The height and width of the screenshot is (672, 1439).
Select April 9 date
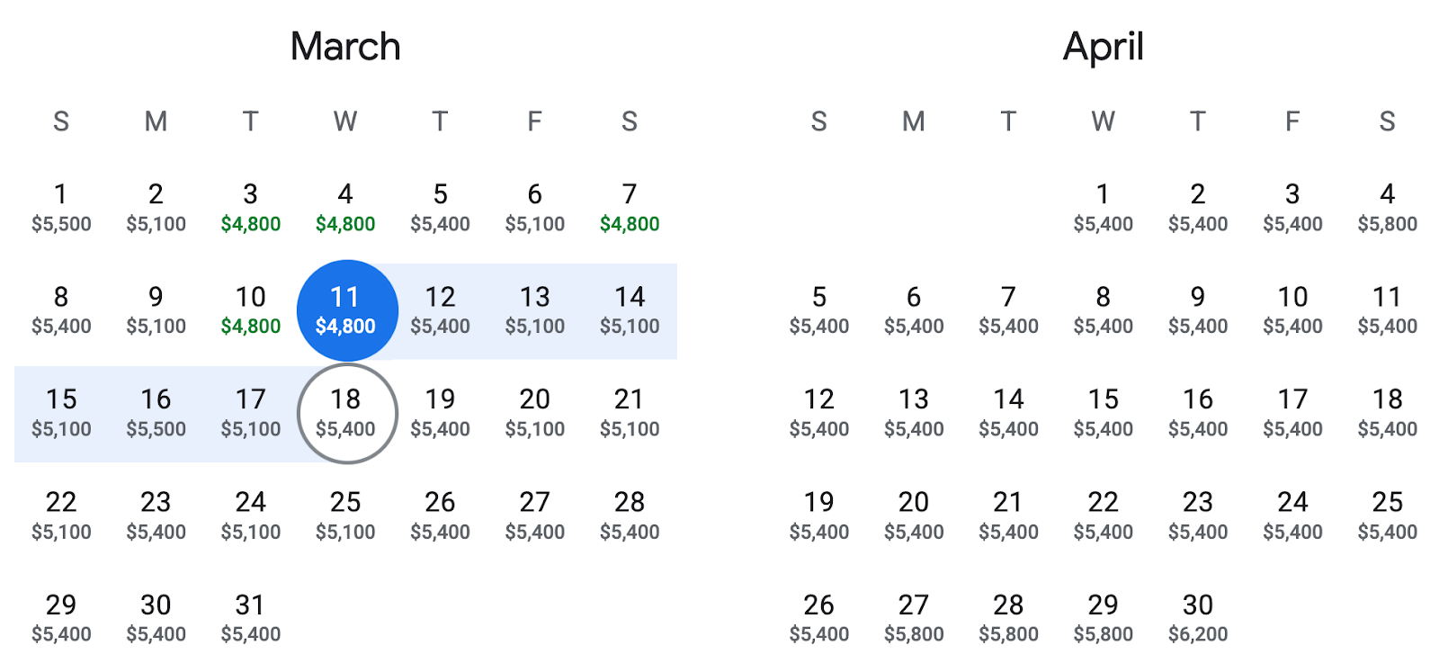click(1198, 310)
